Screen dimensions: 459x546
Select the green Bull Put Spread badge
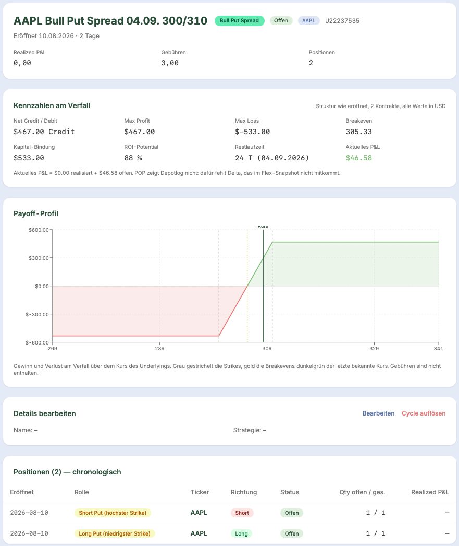(x=239, y=20)
